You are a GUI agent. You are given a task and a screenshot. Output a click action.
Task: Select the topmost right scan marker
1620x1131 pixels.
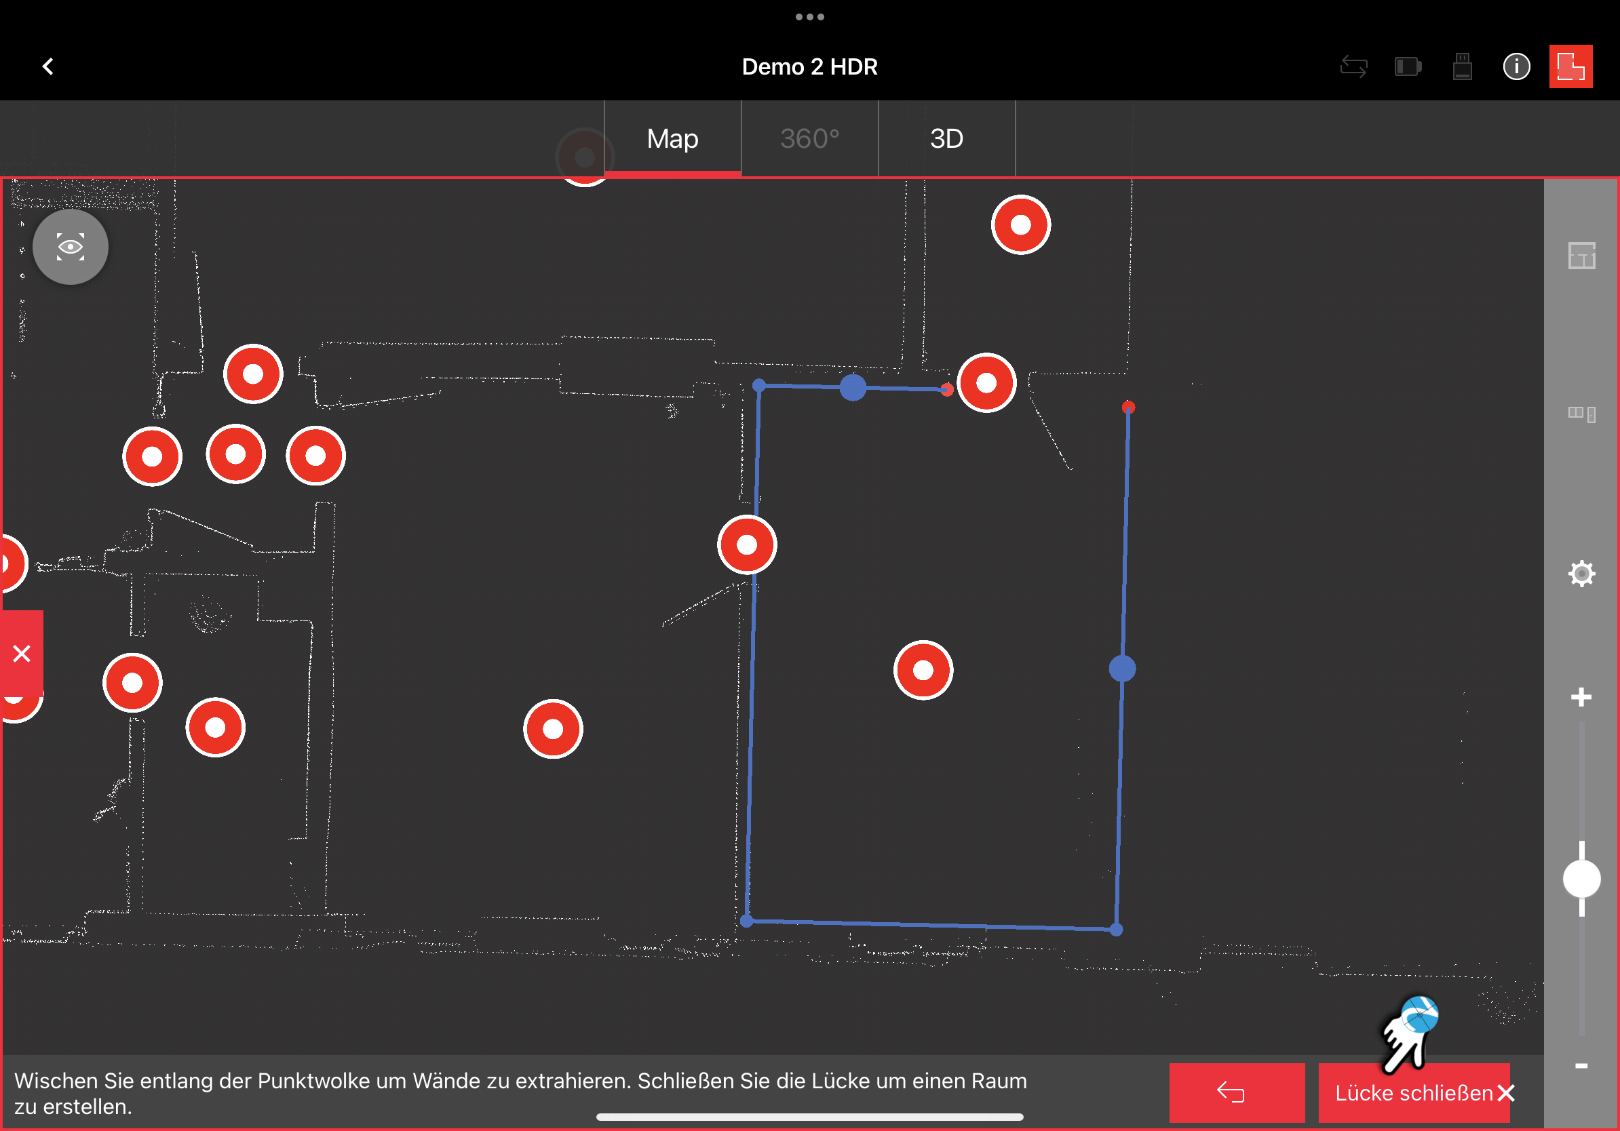(1020, 225)
